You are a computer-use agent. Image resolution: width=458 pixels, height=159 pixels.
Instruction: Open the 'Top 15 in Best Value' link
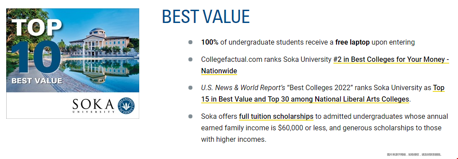323,93
